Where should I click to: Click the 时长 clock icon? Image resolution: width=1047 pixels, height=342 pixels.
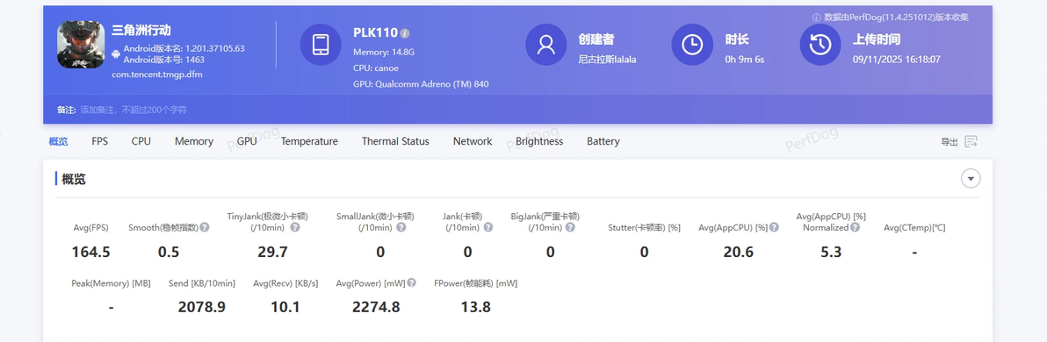[692, 45]
